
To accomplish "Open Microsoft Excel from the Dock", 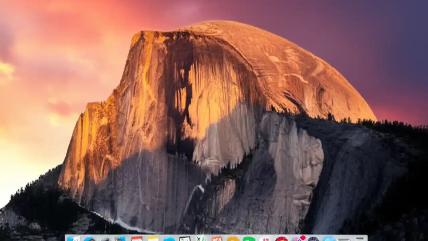I will 199,238.
